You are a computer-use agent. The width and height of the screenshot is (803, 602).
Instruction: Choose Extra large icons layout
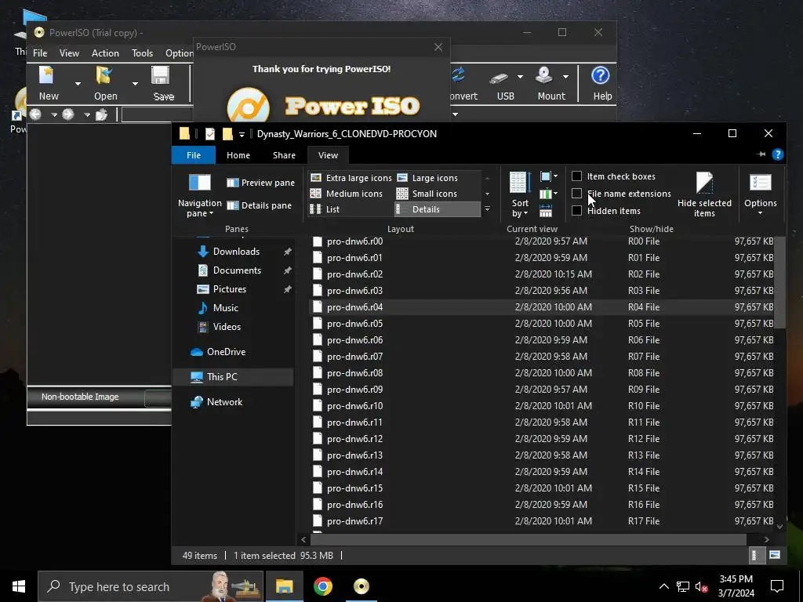pos(351,178)
